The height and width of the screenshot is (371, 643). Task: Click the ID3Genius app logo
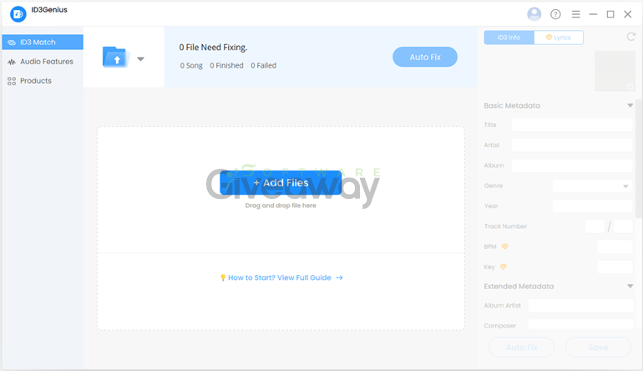[x=18, y=14]
